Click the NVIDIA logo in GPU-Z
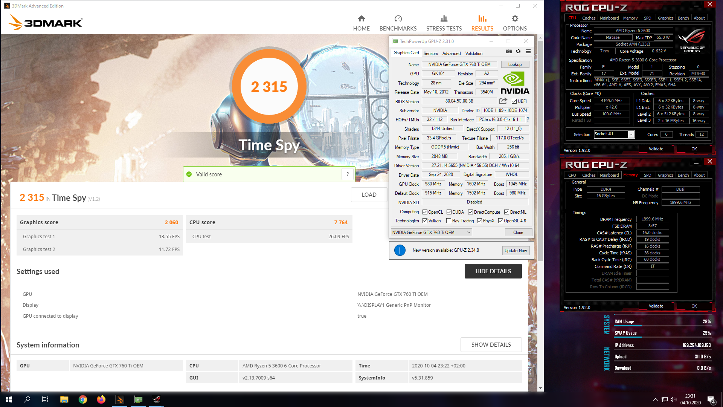Viewport: 723px width, 407px height. point(514,83)
